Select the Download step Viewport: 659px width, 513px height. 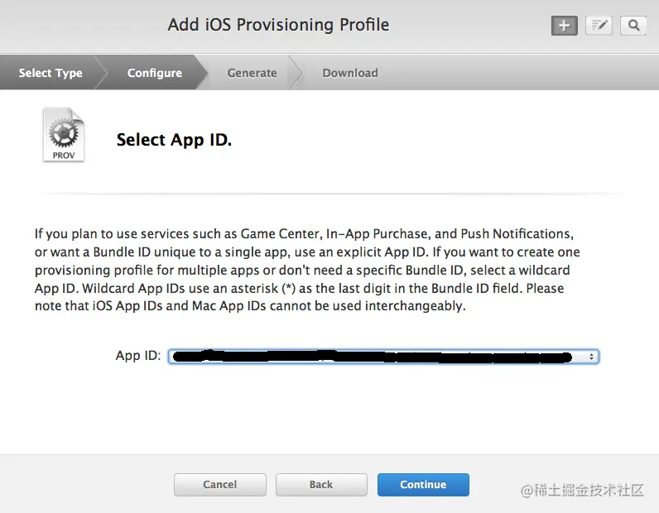[x=350, y=73]
